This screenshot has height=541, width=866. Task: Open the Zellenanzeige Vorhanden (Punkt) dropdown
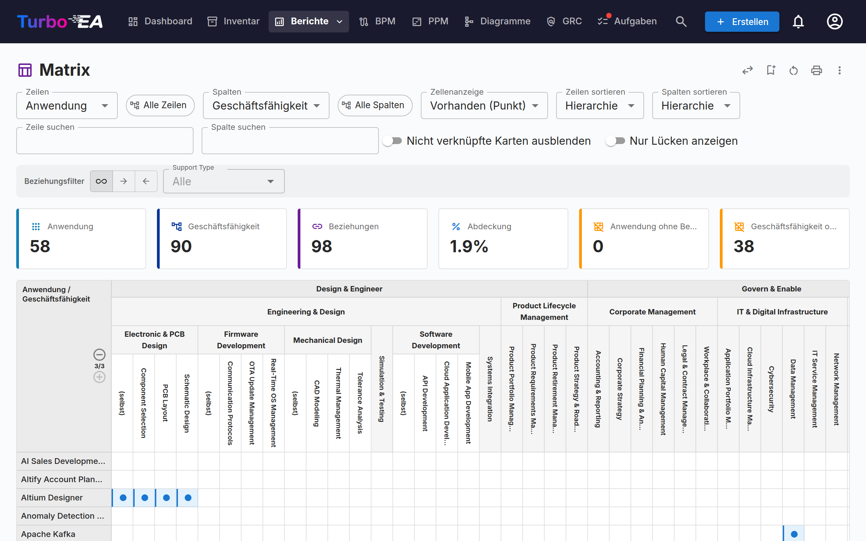point(484,105)
